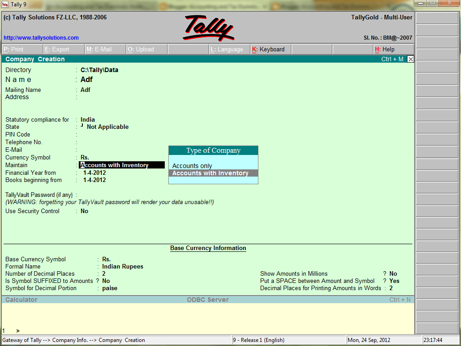461x346 pixels.
Task: Click the Number of Decimal Places value
Action: point(104,273)
